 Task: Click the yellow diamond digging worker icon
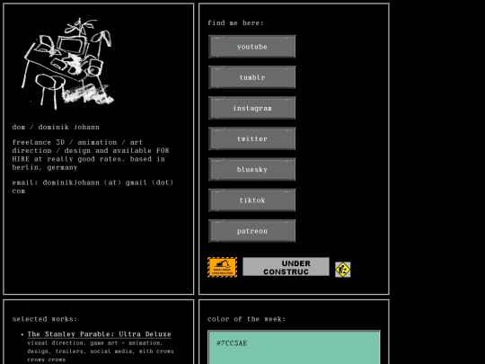click(343, 270)
